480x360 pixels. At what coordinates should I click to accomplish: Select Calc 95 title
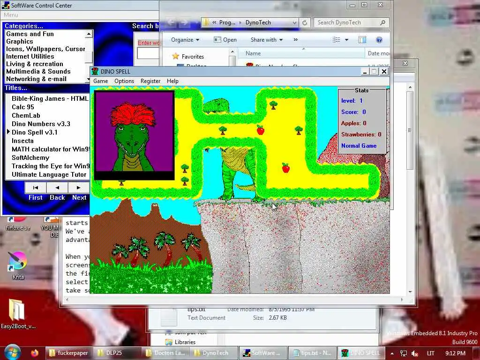tap(22, 107)
